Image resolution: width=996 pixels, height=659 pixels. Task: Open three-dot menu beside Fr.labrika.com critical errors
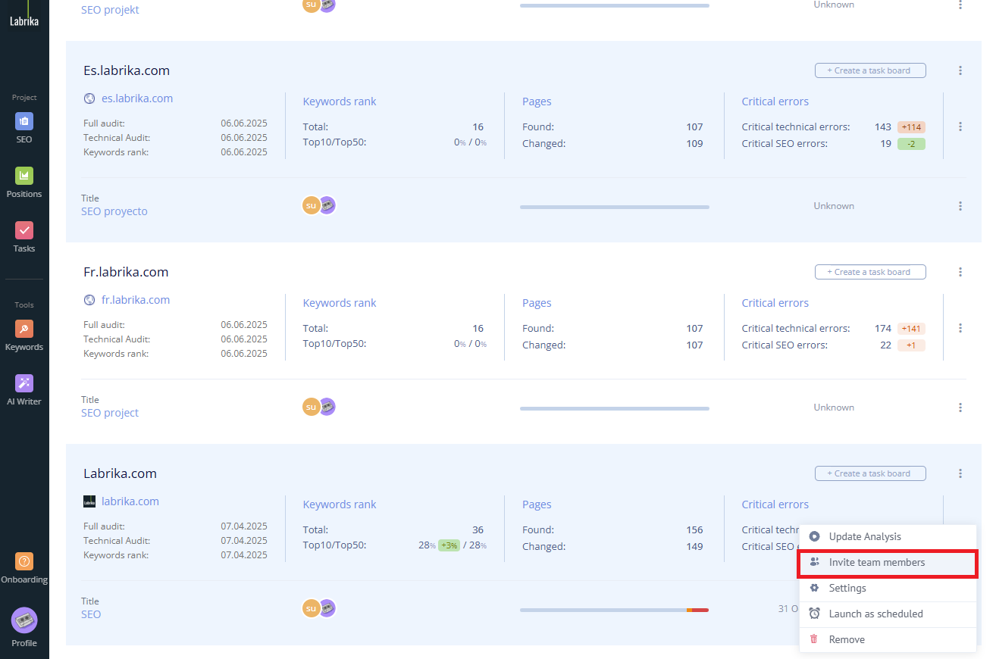tap(960, 328)
